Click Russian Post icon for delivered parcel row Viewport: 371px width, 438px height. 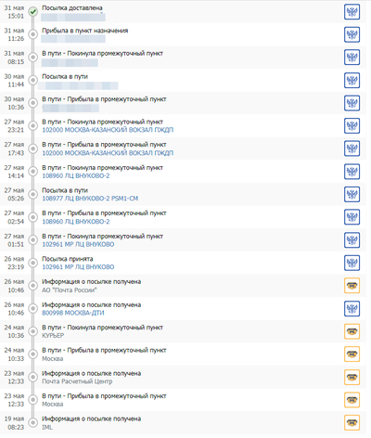coord(352,12)
